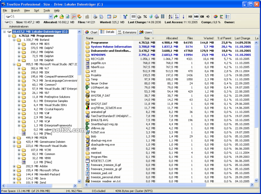This screenshot has height=194, width=261.
Task: Expand the Gemeinsame Dateien node
Action: [14, 142]
